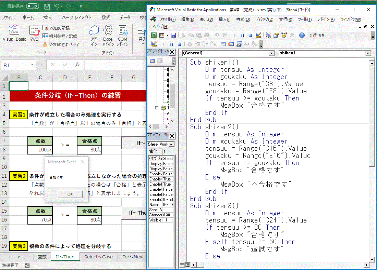Click the code window vertical scrollbar thumb
This screenshot has width=377, height=270.
(x=372, y=116)
